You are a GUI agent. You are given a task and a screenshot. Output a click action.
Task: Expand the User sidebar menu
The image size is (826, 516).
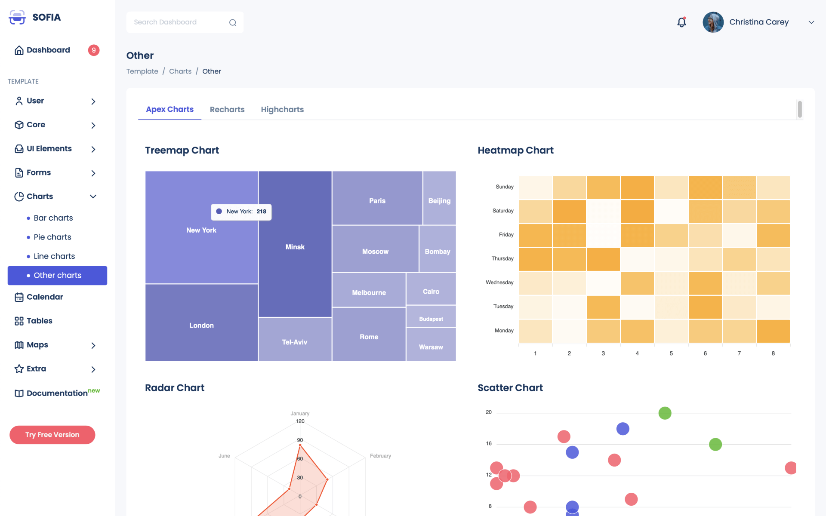(93, 101)
